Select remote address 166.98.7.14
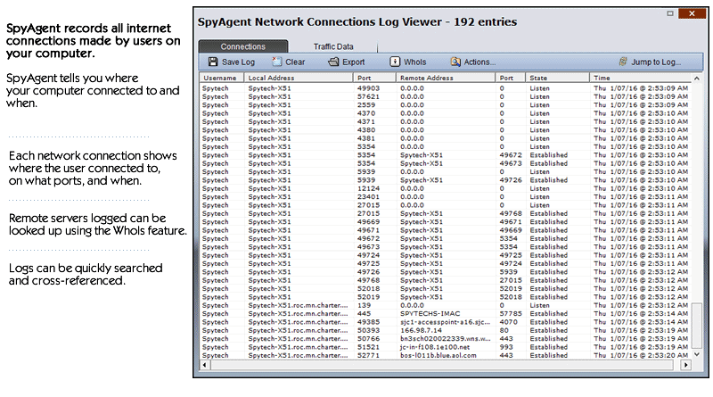713x397 pixels. tap(421, 330)
